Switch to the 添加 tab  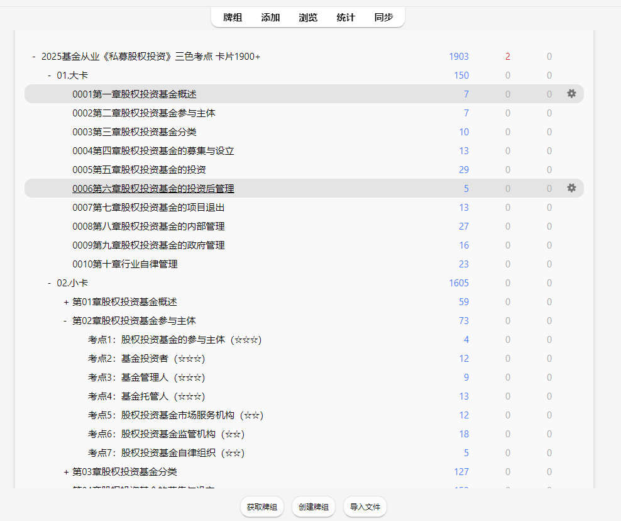point(270,18)
